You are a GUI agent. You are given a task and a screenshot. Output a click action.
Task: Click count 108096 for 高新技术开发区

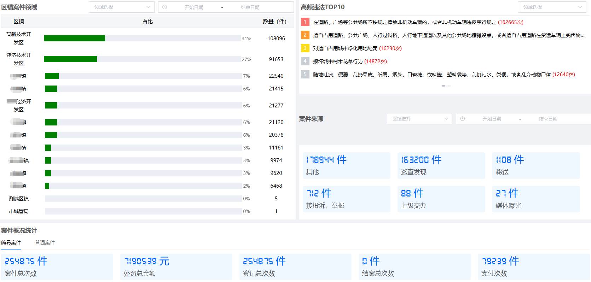[x=276, y=39]
